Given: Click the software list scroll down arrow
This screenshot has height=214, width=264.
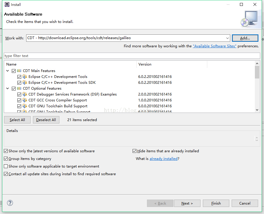Looking at the screenshot, I should tap(257, 110).
